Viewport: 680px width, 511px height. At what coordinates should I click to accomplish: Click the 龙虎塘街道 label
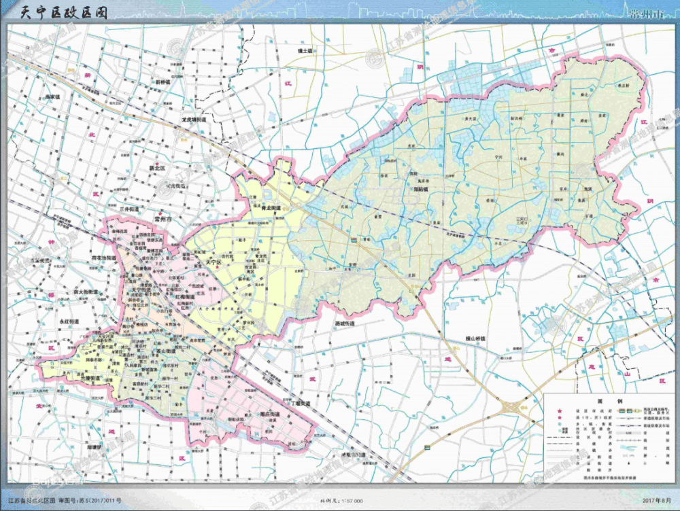point(194,119)
